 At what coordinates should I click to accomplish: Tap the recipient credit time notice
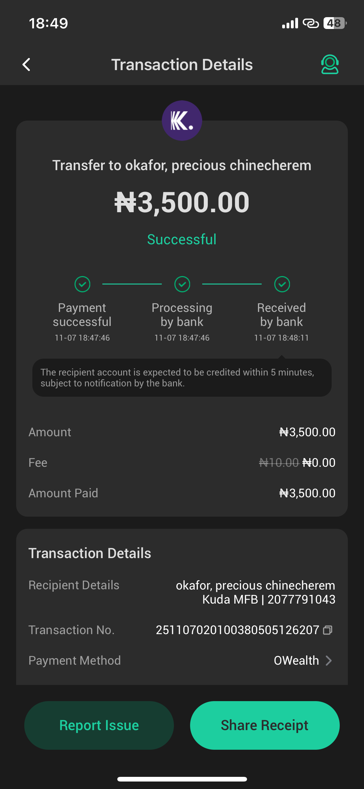pyautogui.click(x=182, y=378)
